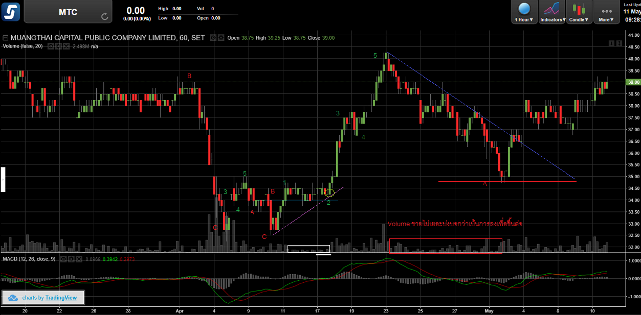Collapse the main series legend with the minus box
Viewport: 641px width, 315px height.
(6, 38)
